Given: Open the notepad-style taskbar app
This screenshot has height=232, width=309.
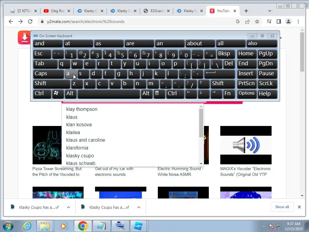Looking at the screenshot, I should coord(101,226).
